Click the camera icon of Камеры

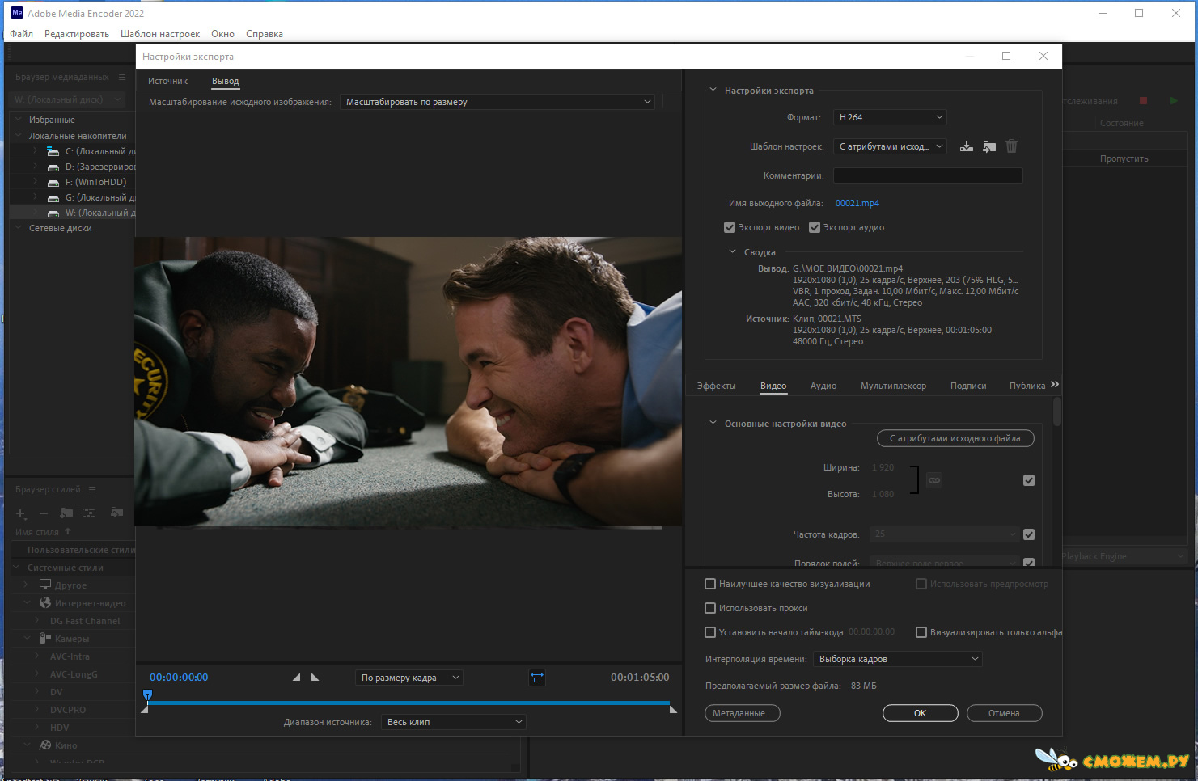point(45,638)
